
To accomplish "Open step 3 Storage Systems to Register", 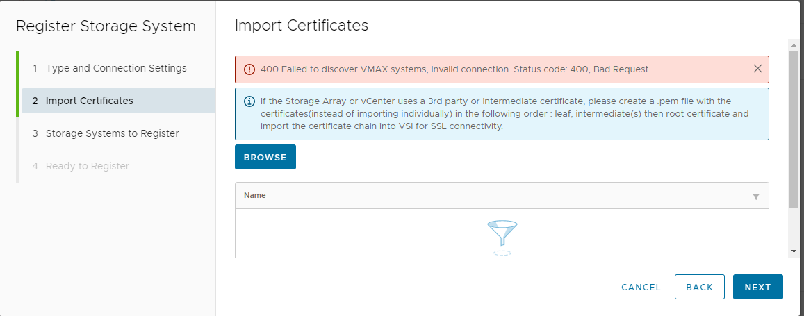I will point(112,133).
